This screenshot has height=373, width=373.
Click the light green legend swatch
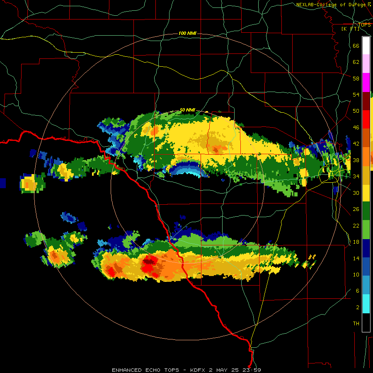[366, 229]
